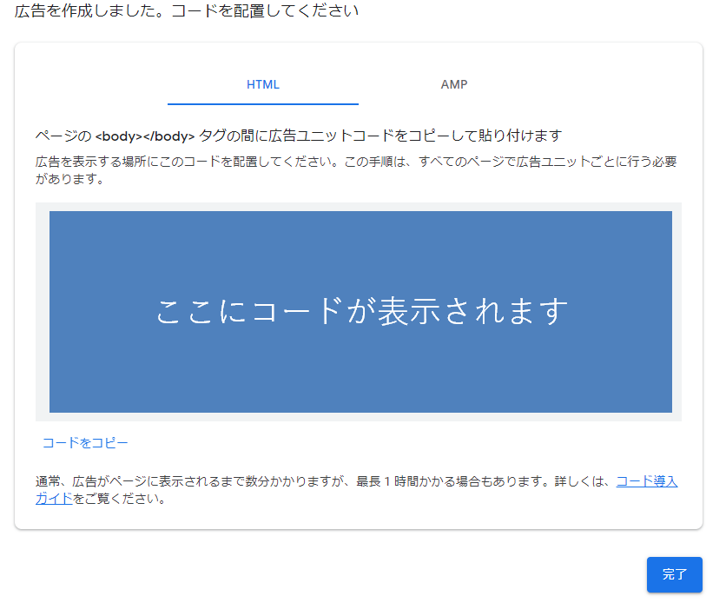Switch to the HTML tab
726x616 pixels.
pos(262,84)
